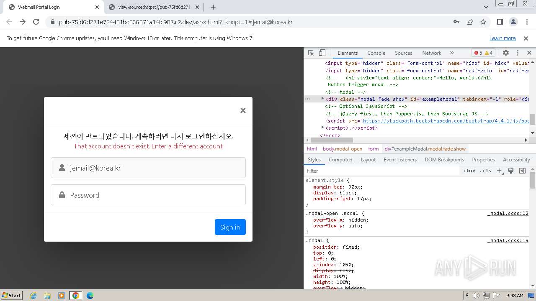The width and height of the screenshot is (536, 301).
Task: Open the Chrome profile avatar
Action: point(513,22)
